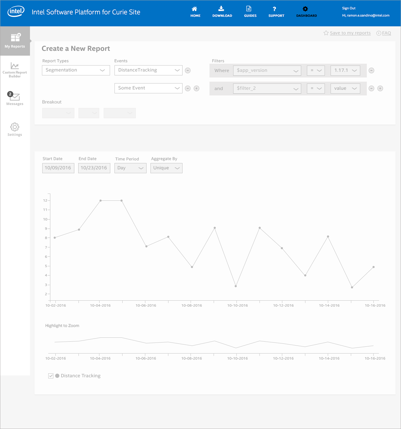The image size is (401, 429).
Task: Open Messages in sidebar
Action: [15, 99]
